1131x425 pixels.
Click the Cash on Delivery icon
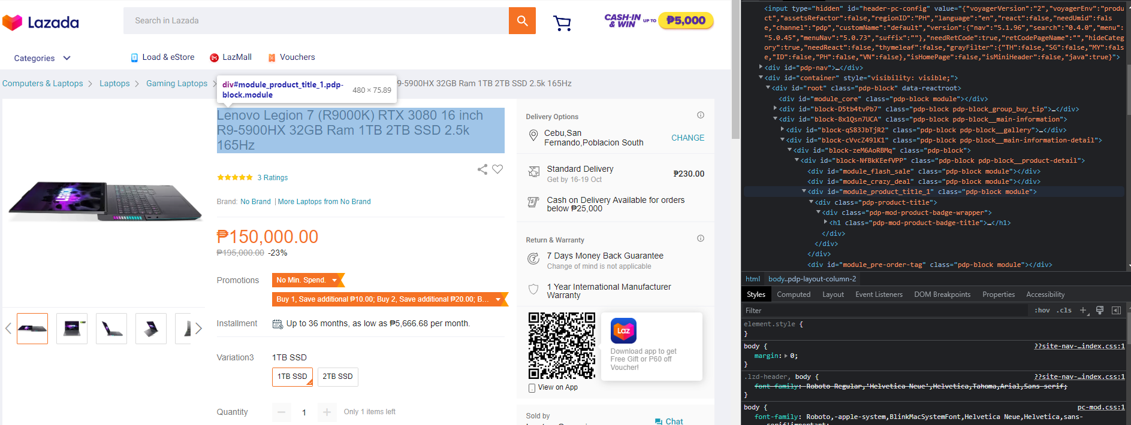click(533, 202)
